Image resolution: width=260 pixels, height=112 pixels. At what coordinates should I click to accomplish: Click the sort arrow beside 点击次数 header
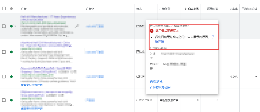185,9
